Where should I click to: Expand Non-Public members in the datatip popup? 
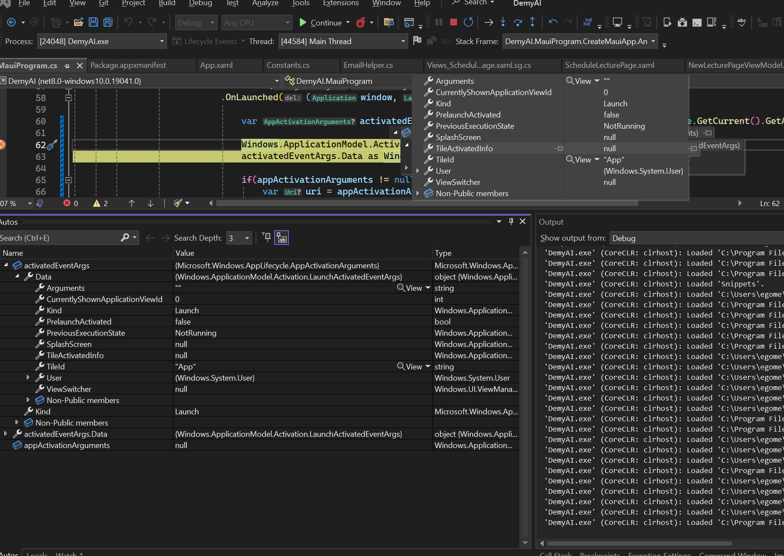[x=417, y=194]
